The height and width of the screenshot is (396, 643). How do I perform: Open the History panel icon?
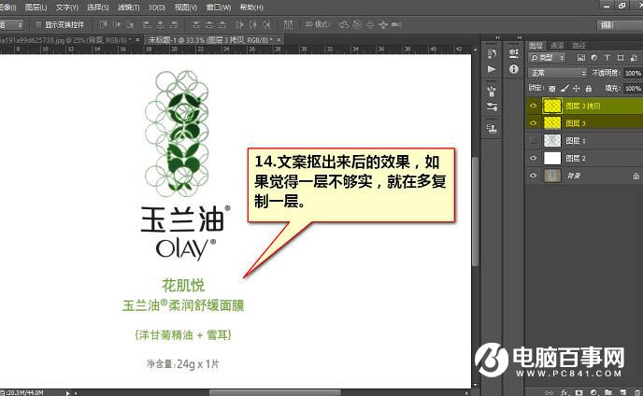(x=492, y=53)
